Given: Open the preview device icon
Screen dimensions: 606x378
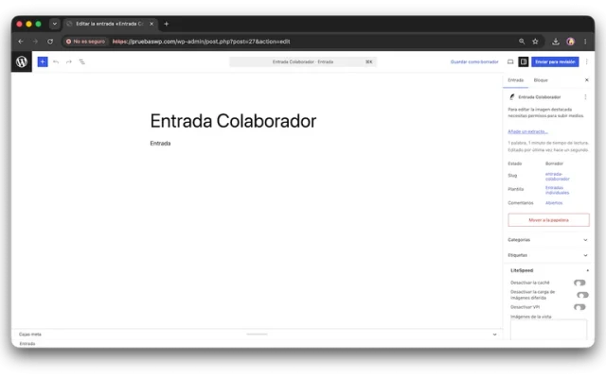Looking at the screenshot, I should click(510, 61).
